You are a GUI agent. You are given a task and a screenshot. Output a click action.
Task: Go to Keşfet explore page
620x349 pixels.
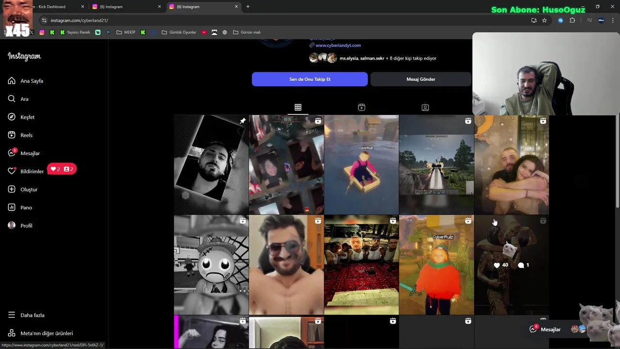tap(27, 117)
